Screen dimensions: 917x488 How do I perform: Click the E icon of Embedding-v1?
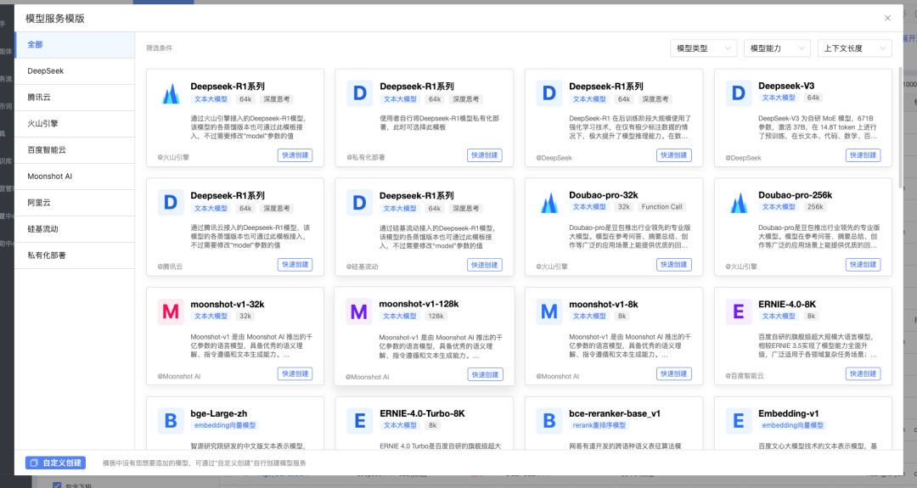tap(739, 421)
